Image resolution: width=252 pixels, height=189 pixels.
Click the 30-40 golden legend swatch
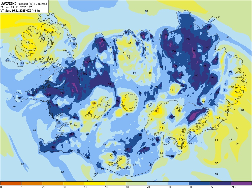(x=74, y=183)
